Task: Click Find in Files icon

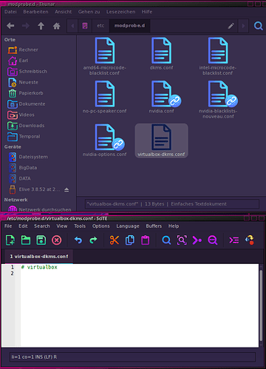Action: [182, 240]
